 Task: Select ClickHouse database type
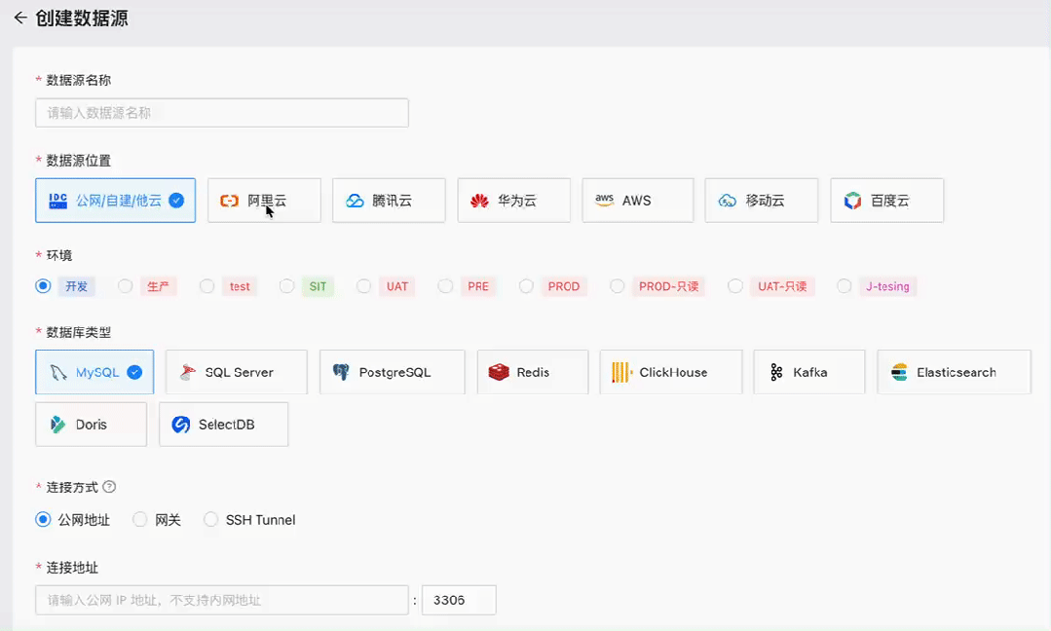pyautogui.click(x=671, y=372)
